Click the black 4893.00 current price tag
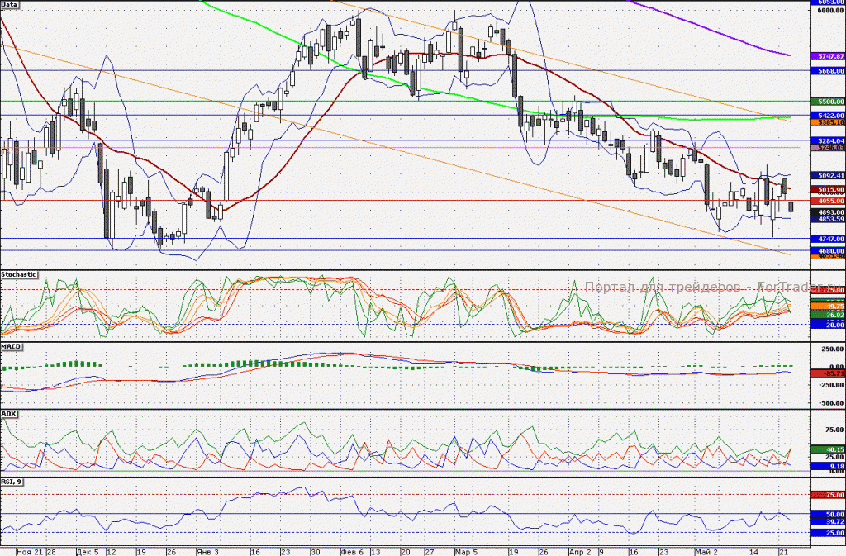This screenshot has height=556, width=846. click(828, 212)
